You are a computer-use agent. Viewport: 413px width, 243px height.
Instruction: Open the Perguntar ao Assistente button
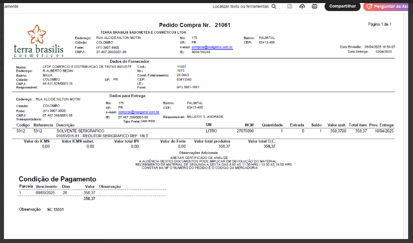pyautogui.click(x=388, y=7)
